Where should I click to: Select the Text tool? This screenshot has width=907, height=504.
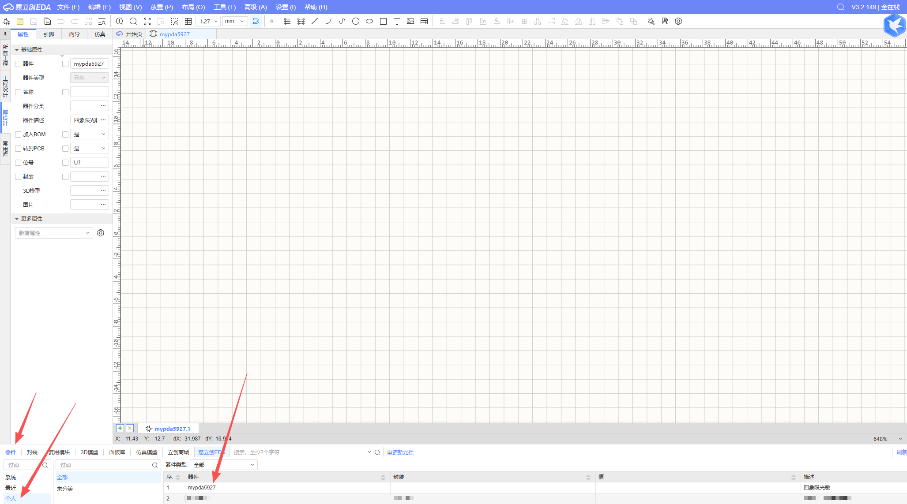[x=397, y=21]
